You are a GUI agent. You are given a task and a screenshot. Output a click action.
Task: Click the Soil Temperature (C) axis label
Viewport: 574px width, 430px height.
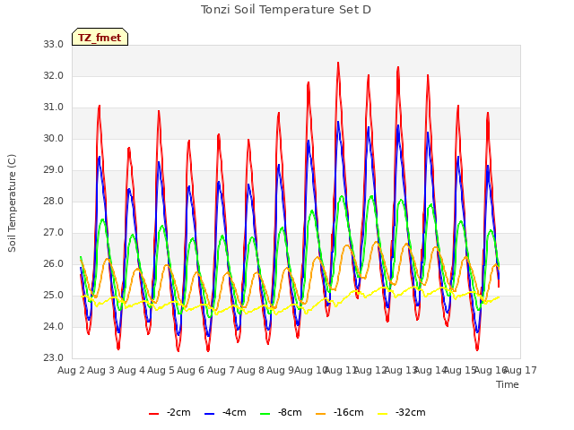pyautogui.click(x=12, y=203)
